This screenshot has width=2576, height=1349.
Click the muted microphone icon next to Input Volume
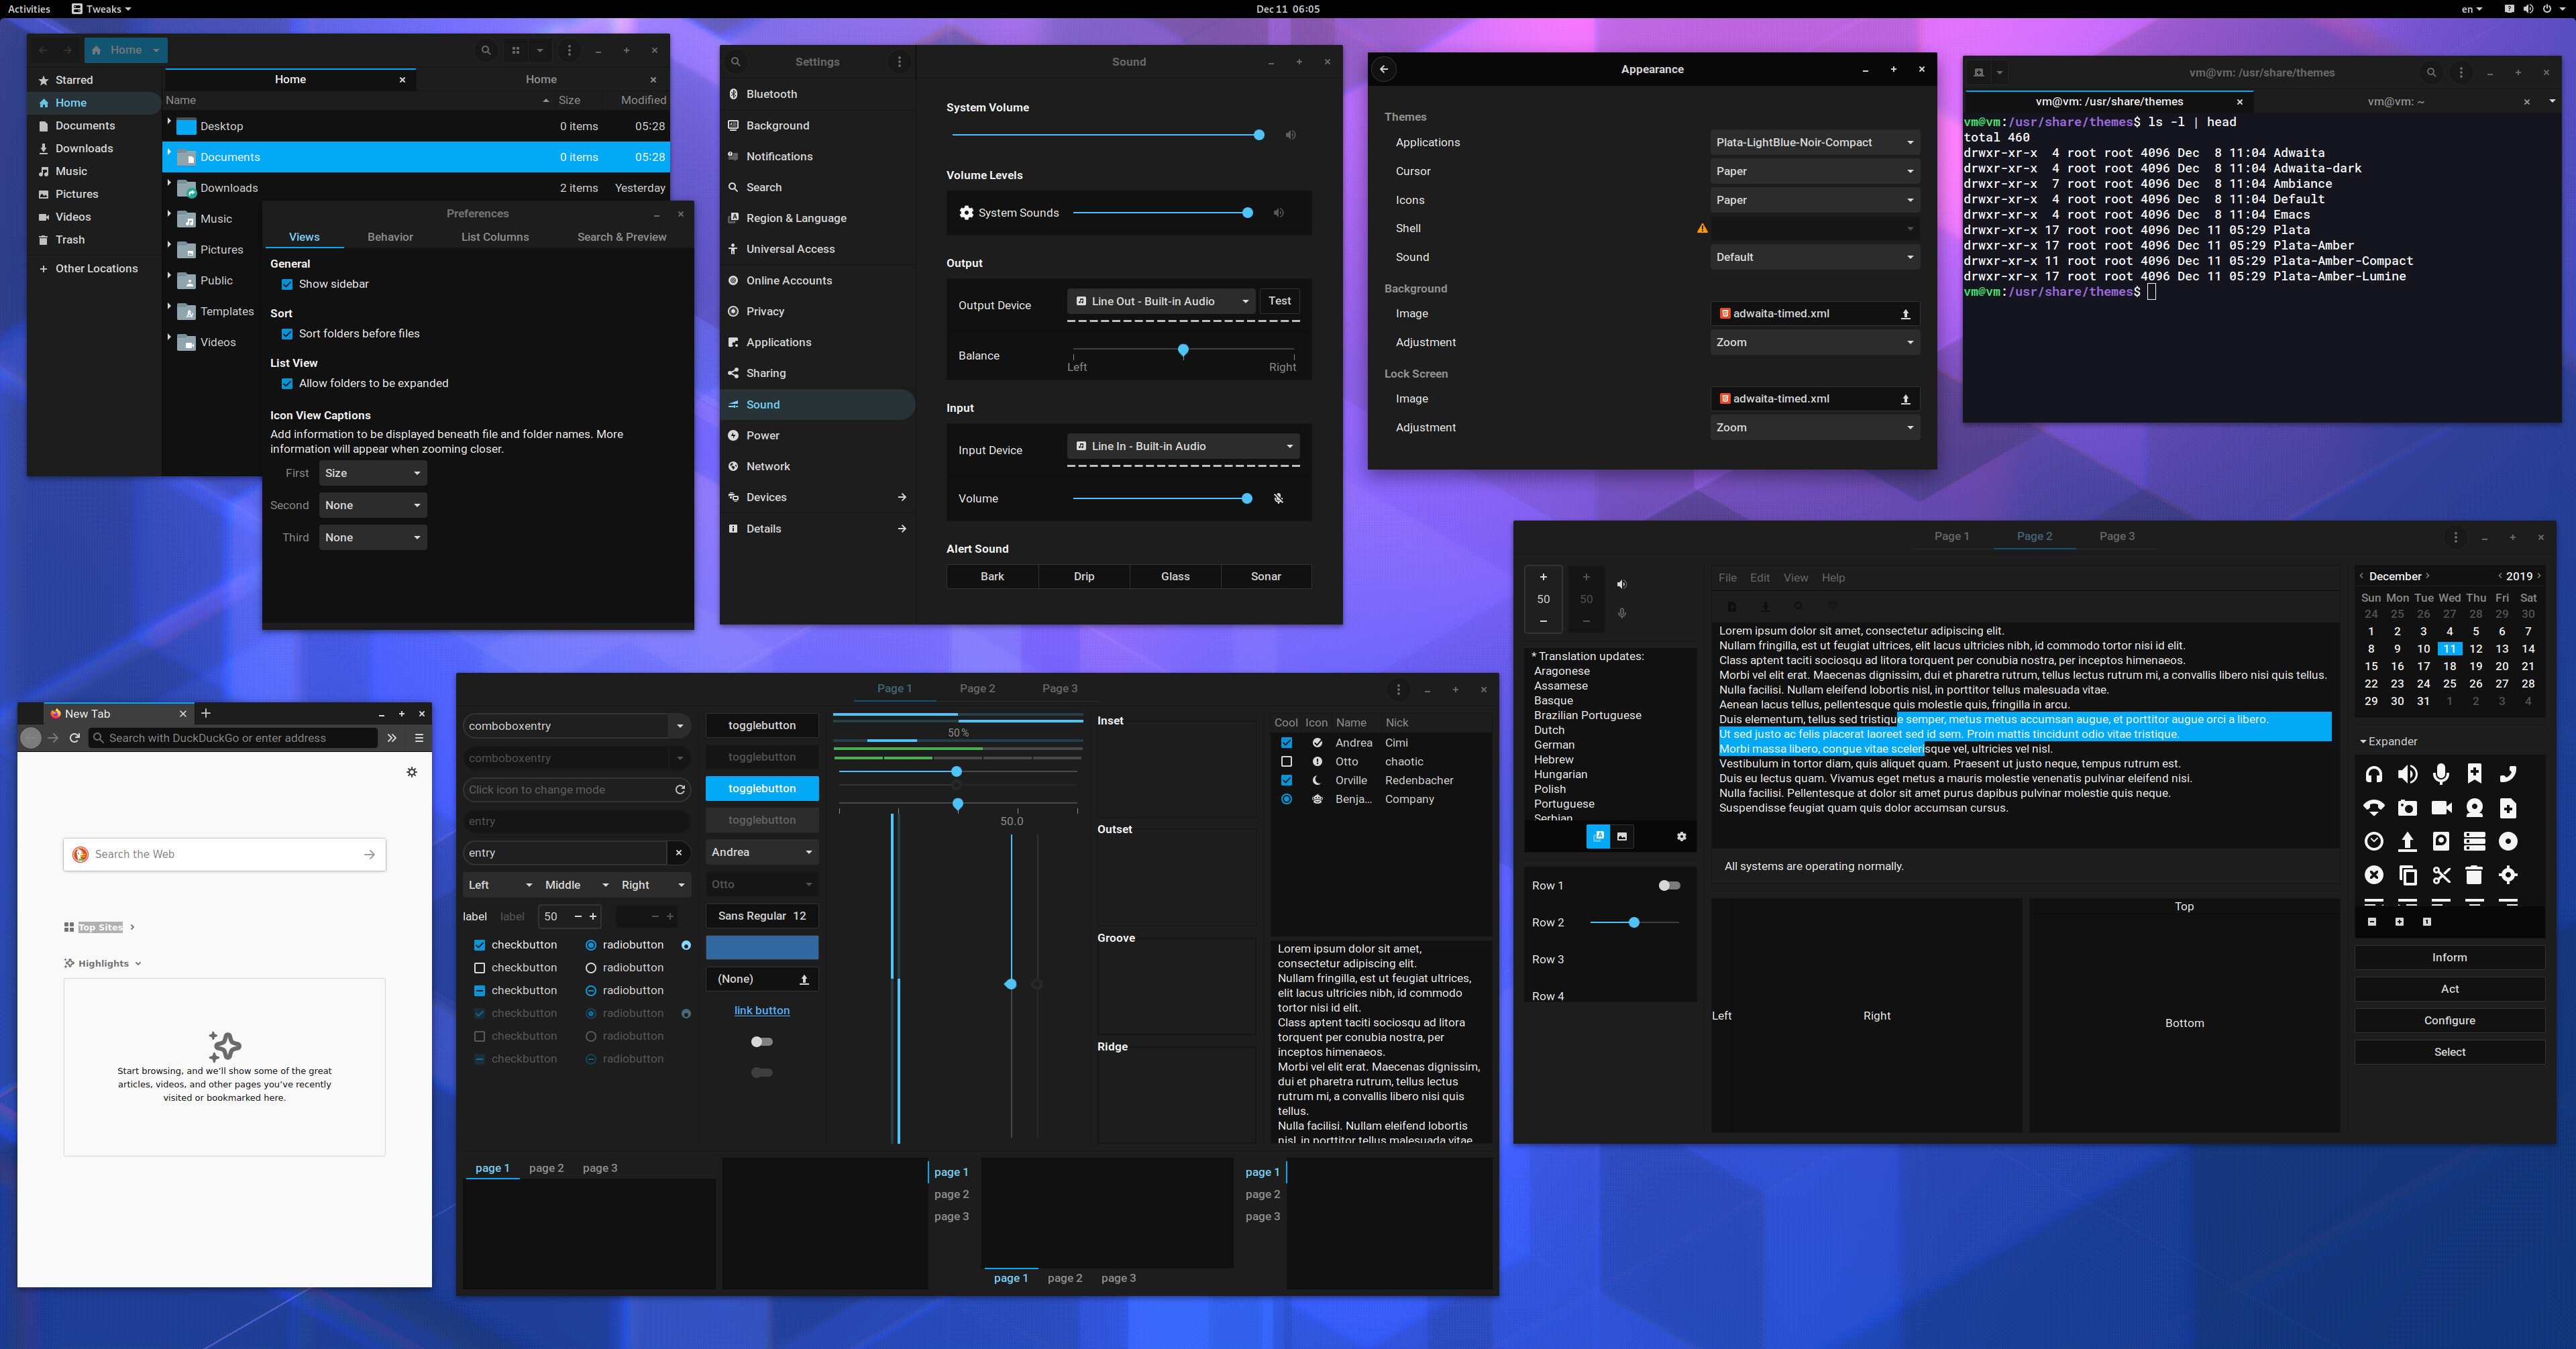(x=1278, y=498)
